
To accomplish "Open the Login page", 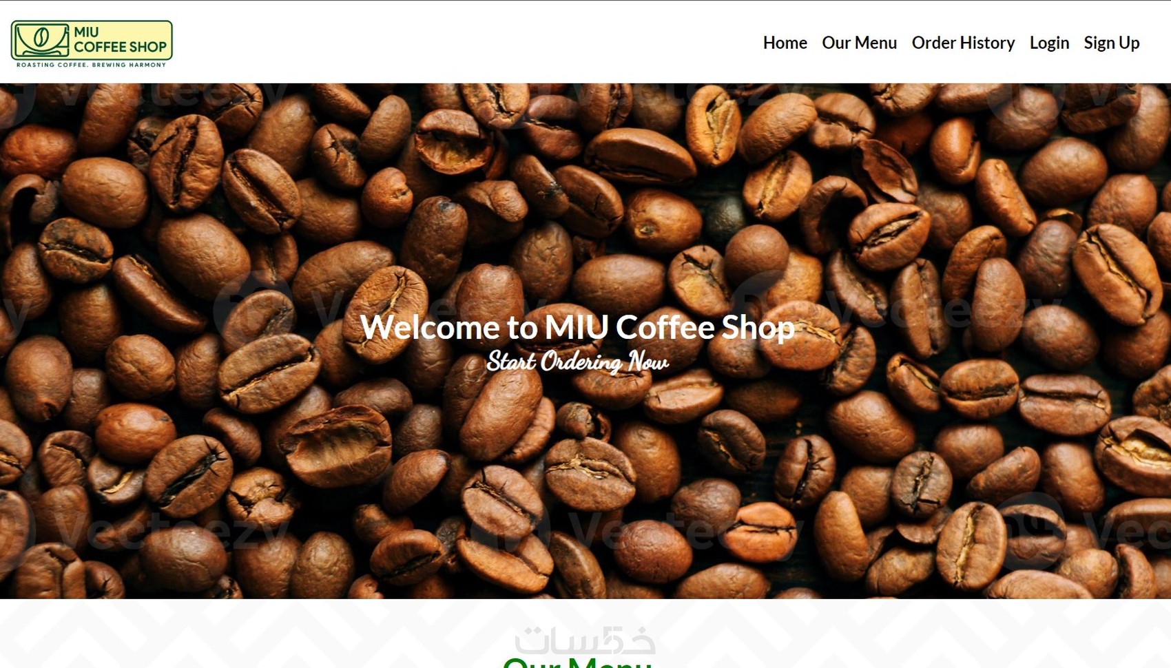I will coord(1049,43).
